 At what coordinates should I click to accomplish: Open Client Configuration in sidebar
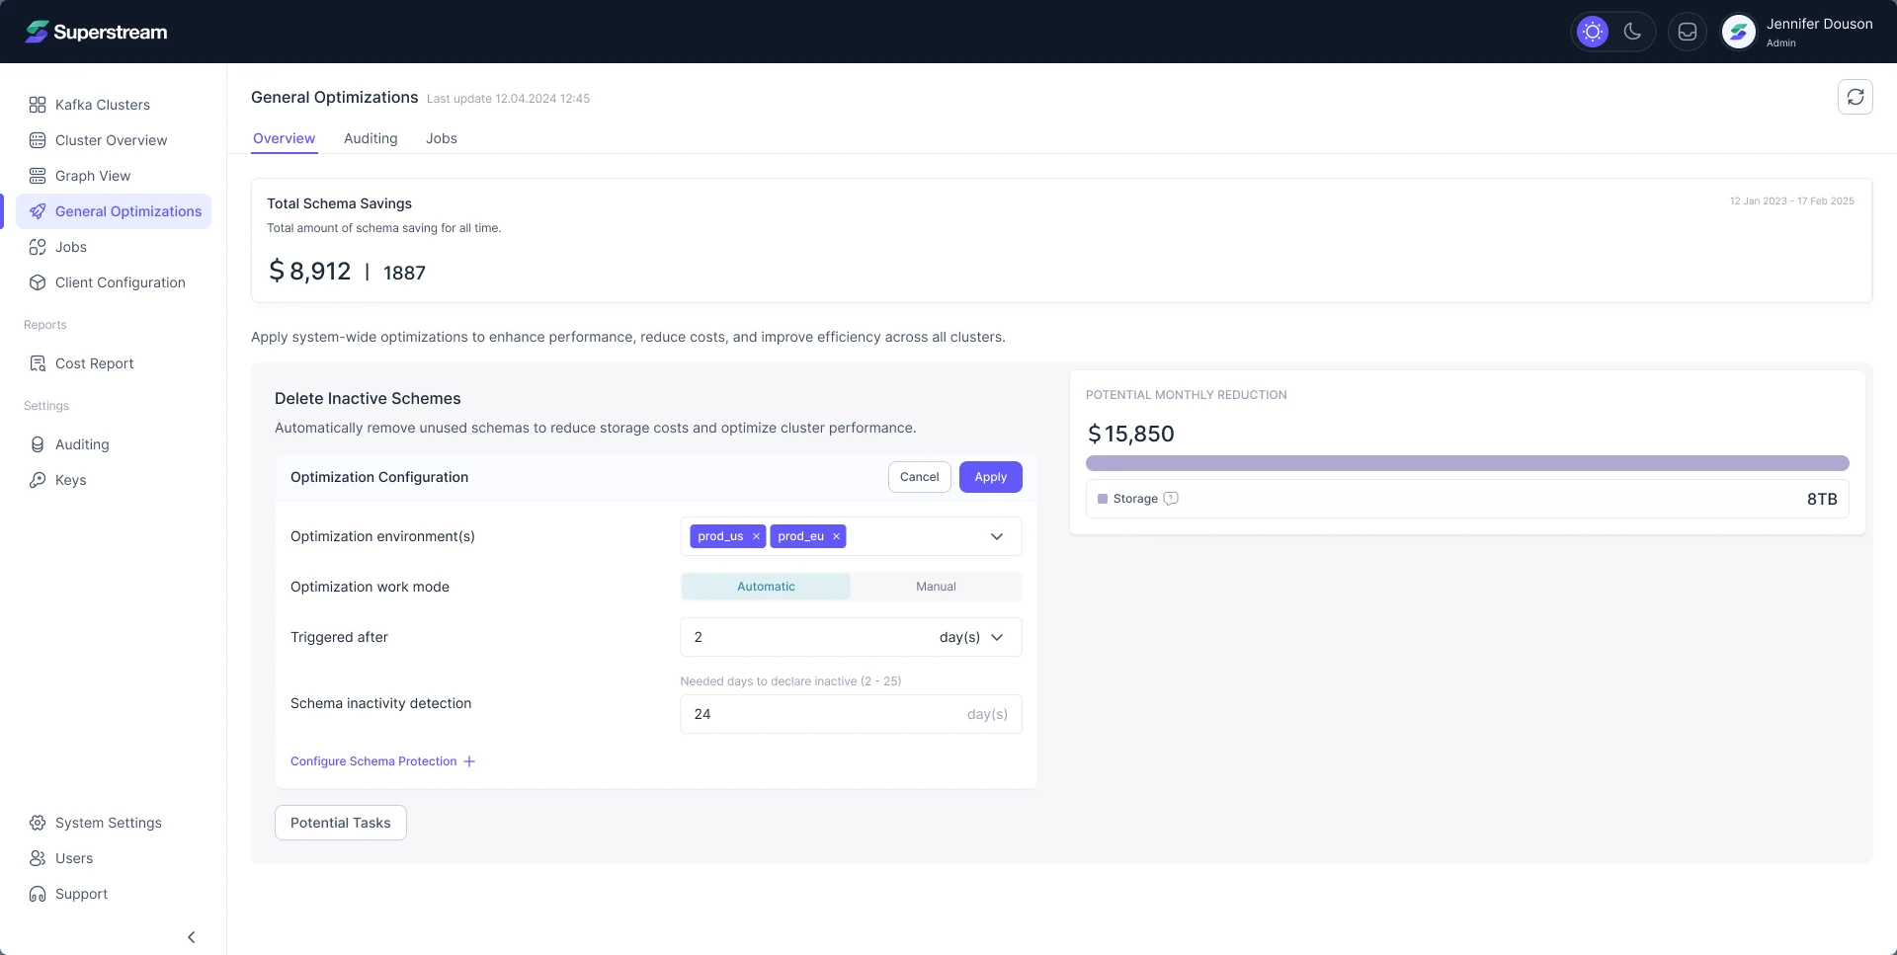click(114, 282)
